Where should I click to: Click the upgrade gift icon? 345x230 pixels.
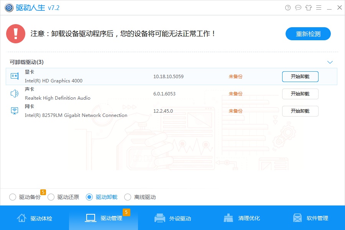click(x=308, y=7)
